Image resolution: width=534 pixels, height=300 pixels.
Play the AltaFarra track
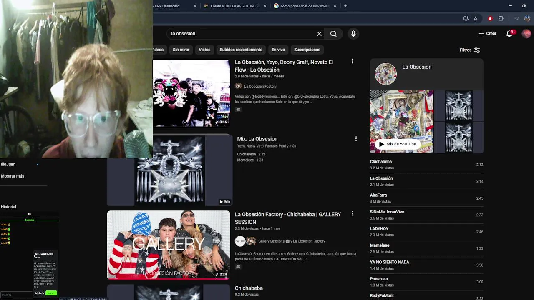[426, 198]
